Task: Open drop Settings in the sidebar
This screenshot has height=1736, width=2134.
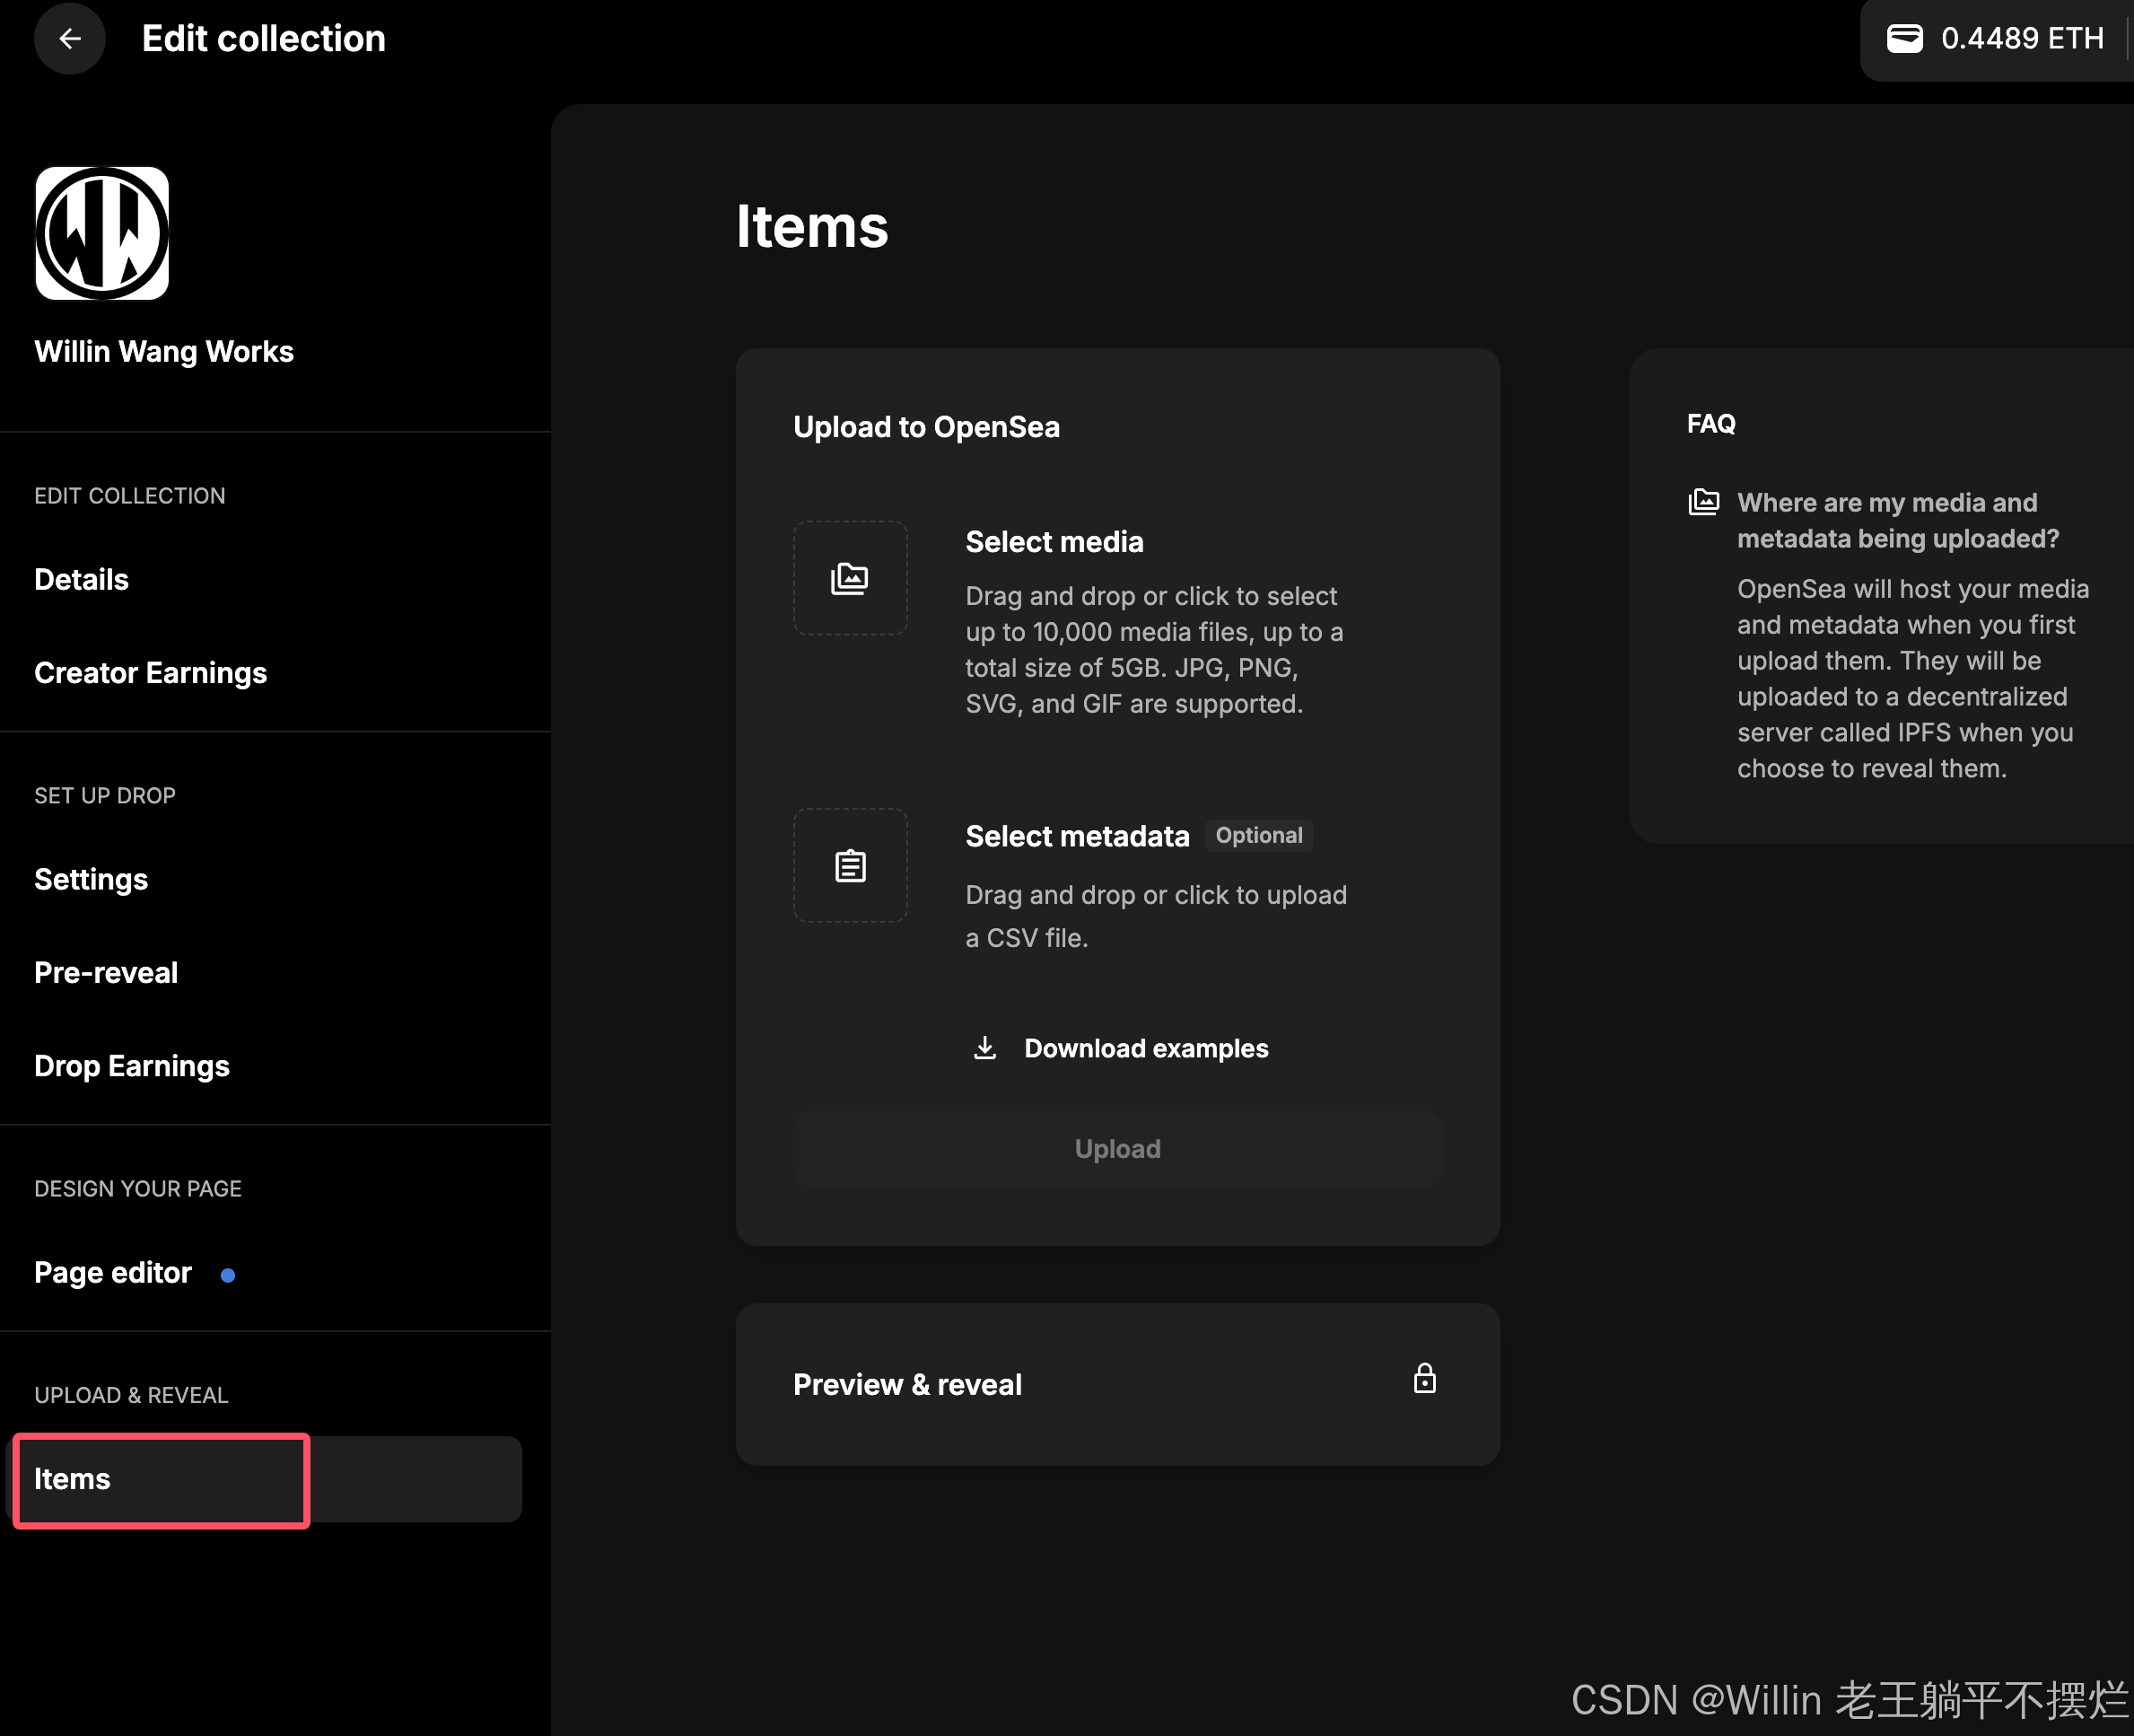Action: click(91, 879)
